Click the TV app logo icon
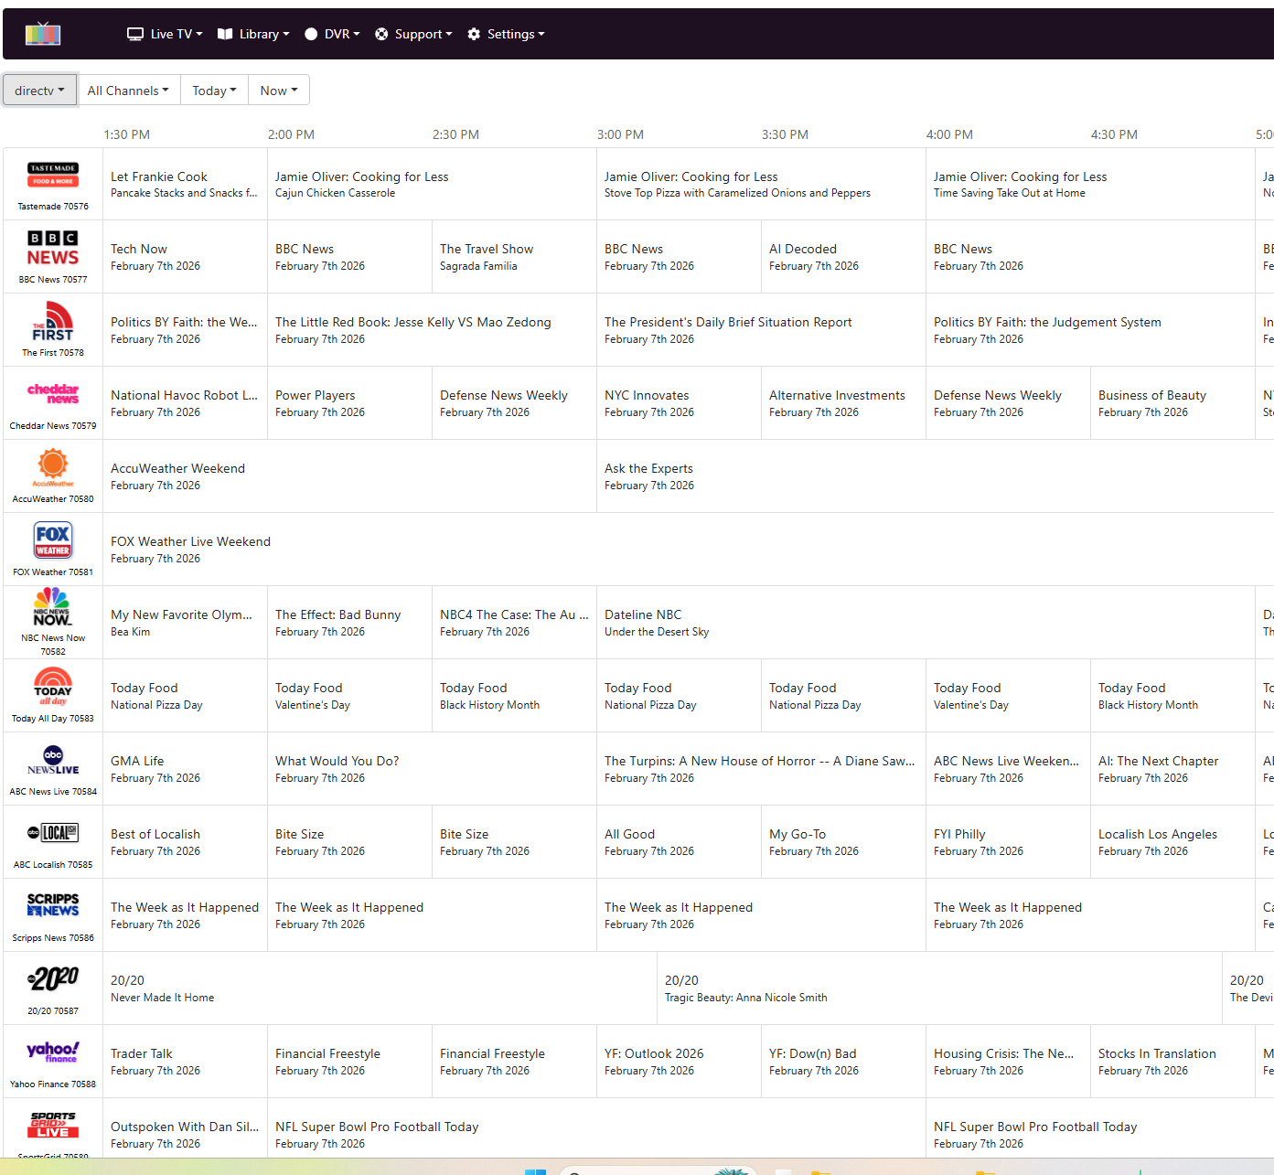Image resolution: width=1274 pixels, height=1175 pixels. coord(43,35)
